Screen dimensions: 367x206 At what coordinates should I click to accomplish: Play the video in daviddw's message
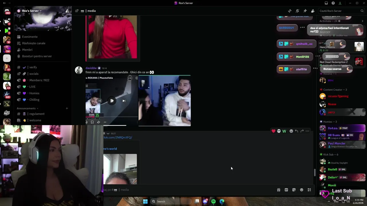click(112, 101)
